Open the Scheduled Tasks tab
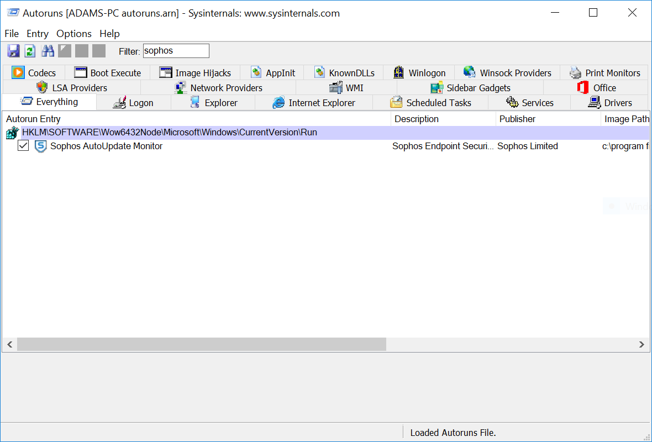The height and width of the screenshot is (442, 652). click(430, 103)
